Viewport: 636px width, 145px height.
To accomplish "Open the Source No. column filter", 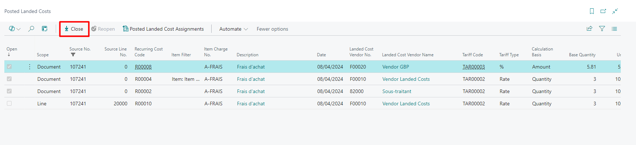I will click(73, 55).
